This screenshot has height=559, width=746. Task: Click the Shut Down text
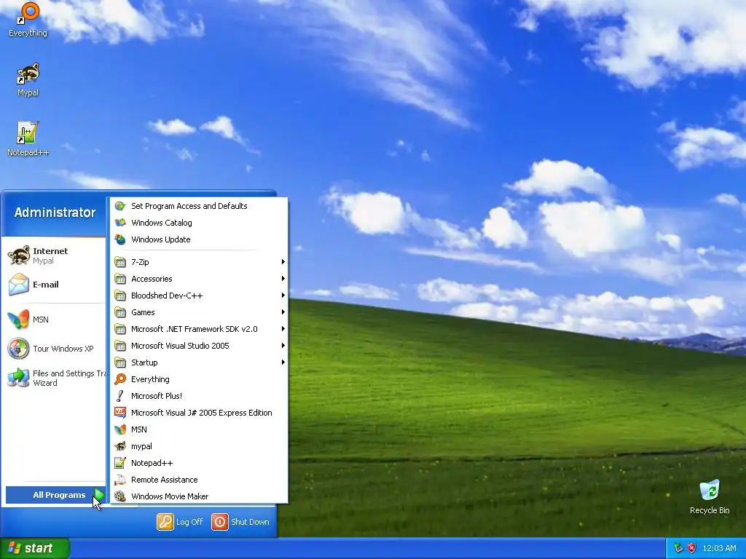point(251,522)
